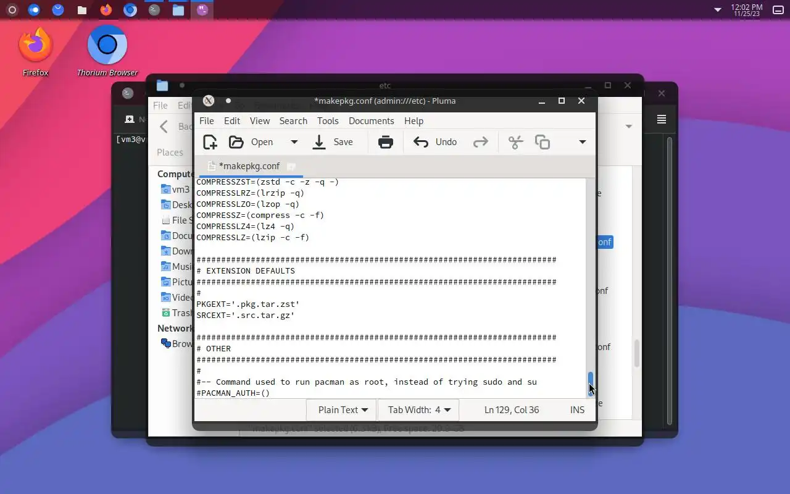The image size is (790, 494).
Task: Click the PKGEXT line in editor
Action: click(248, 304)
